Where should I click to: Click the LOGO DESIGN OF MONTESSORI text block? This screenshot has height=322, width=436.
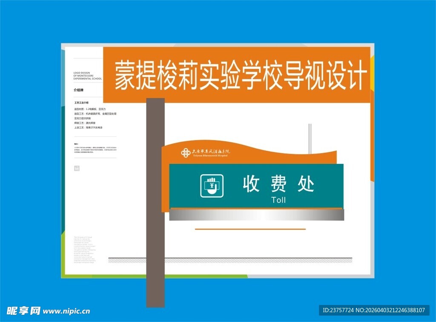[x=88, y=76]
